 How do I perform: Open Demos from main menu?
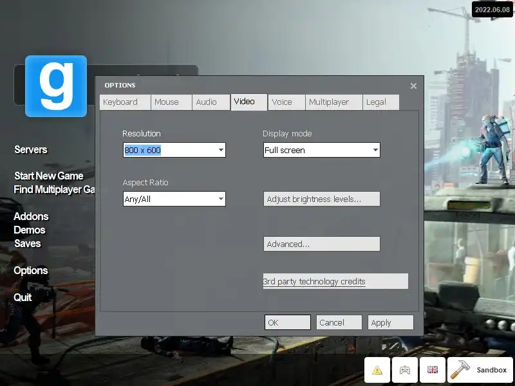tap(30, 230)
